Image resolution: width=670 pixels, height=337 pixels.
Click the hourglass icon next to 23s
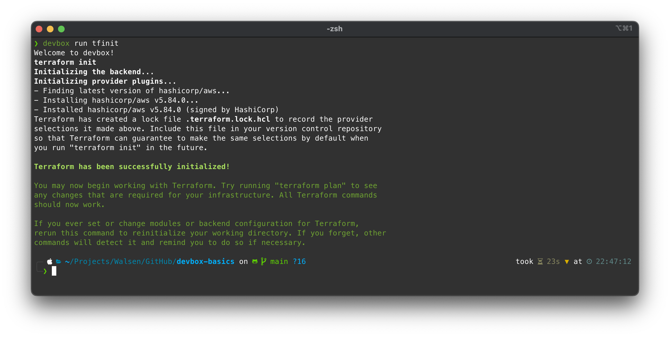pos(540,261)
